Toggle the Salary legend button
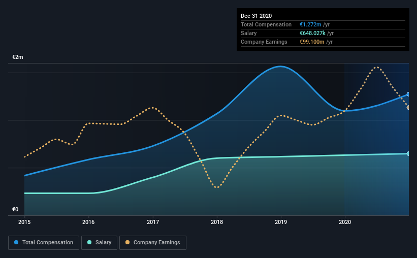417x258 pixels. coord(99,243)
